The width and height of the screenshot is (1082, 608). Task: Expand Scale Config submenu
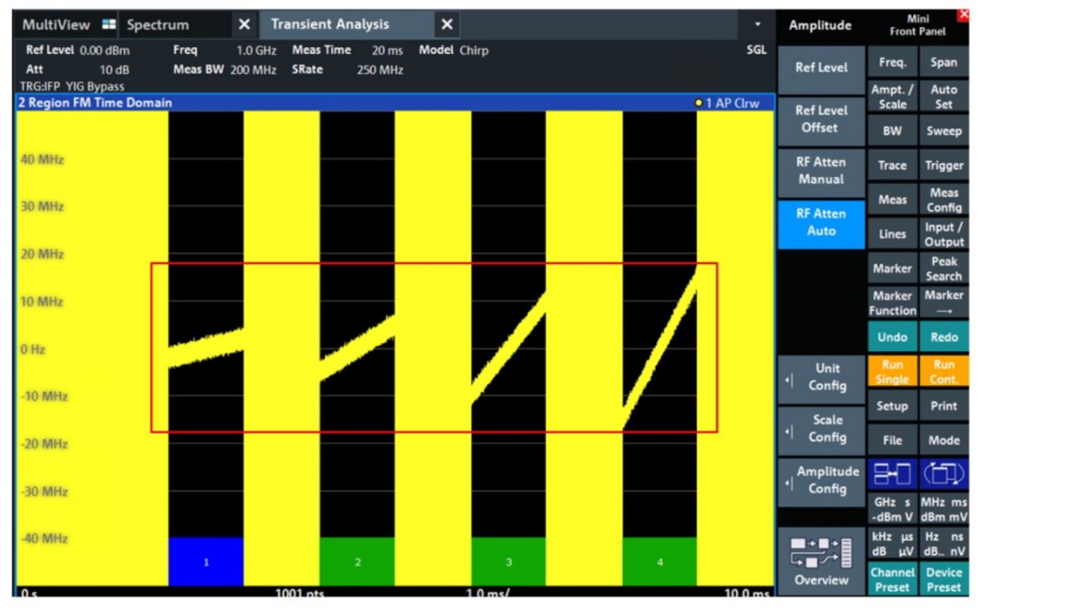coord(821,428)
